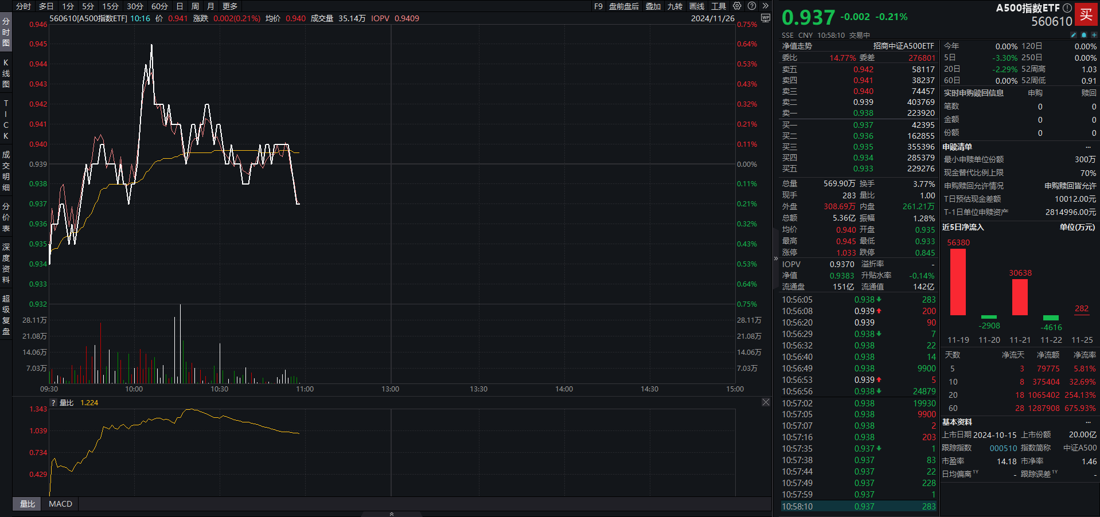
Task: Select the 1分 period tab
Action: coord(68,6)
